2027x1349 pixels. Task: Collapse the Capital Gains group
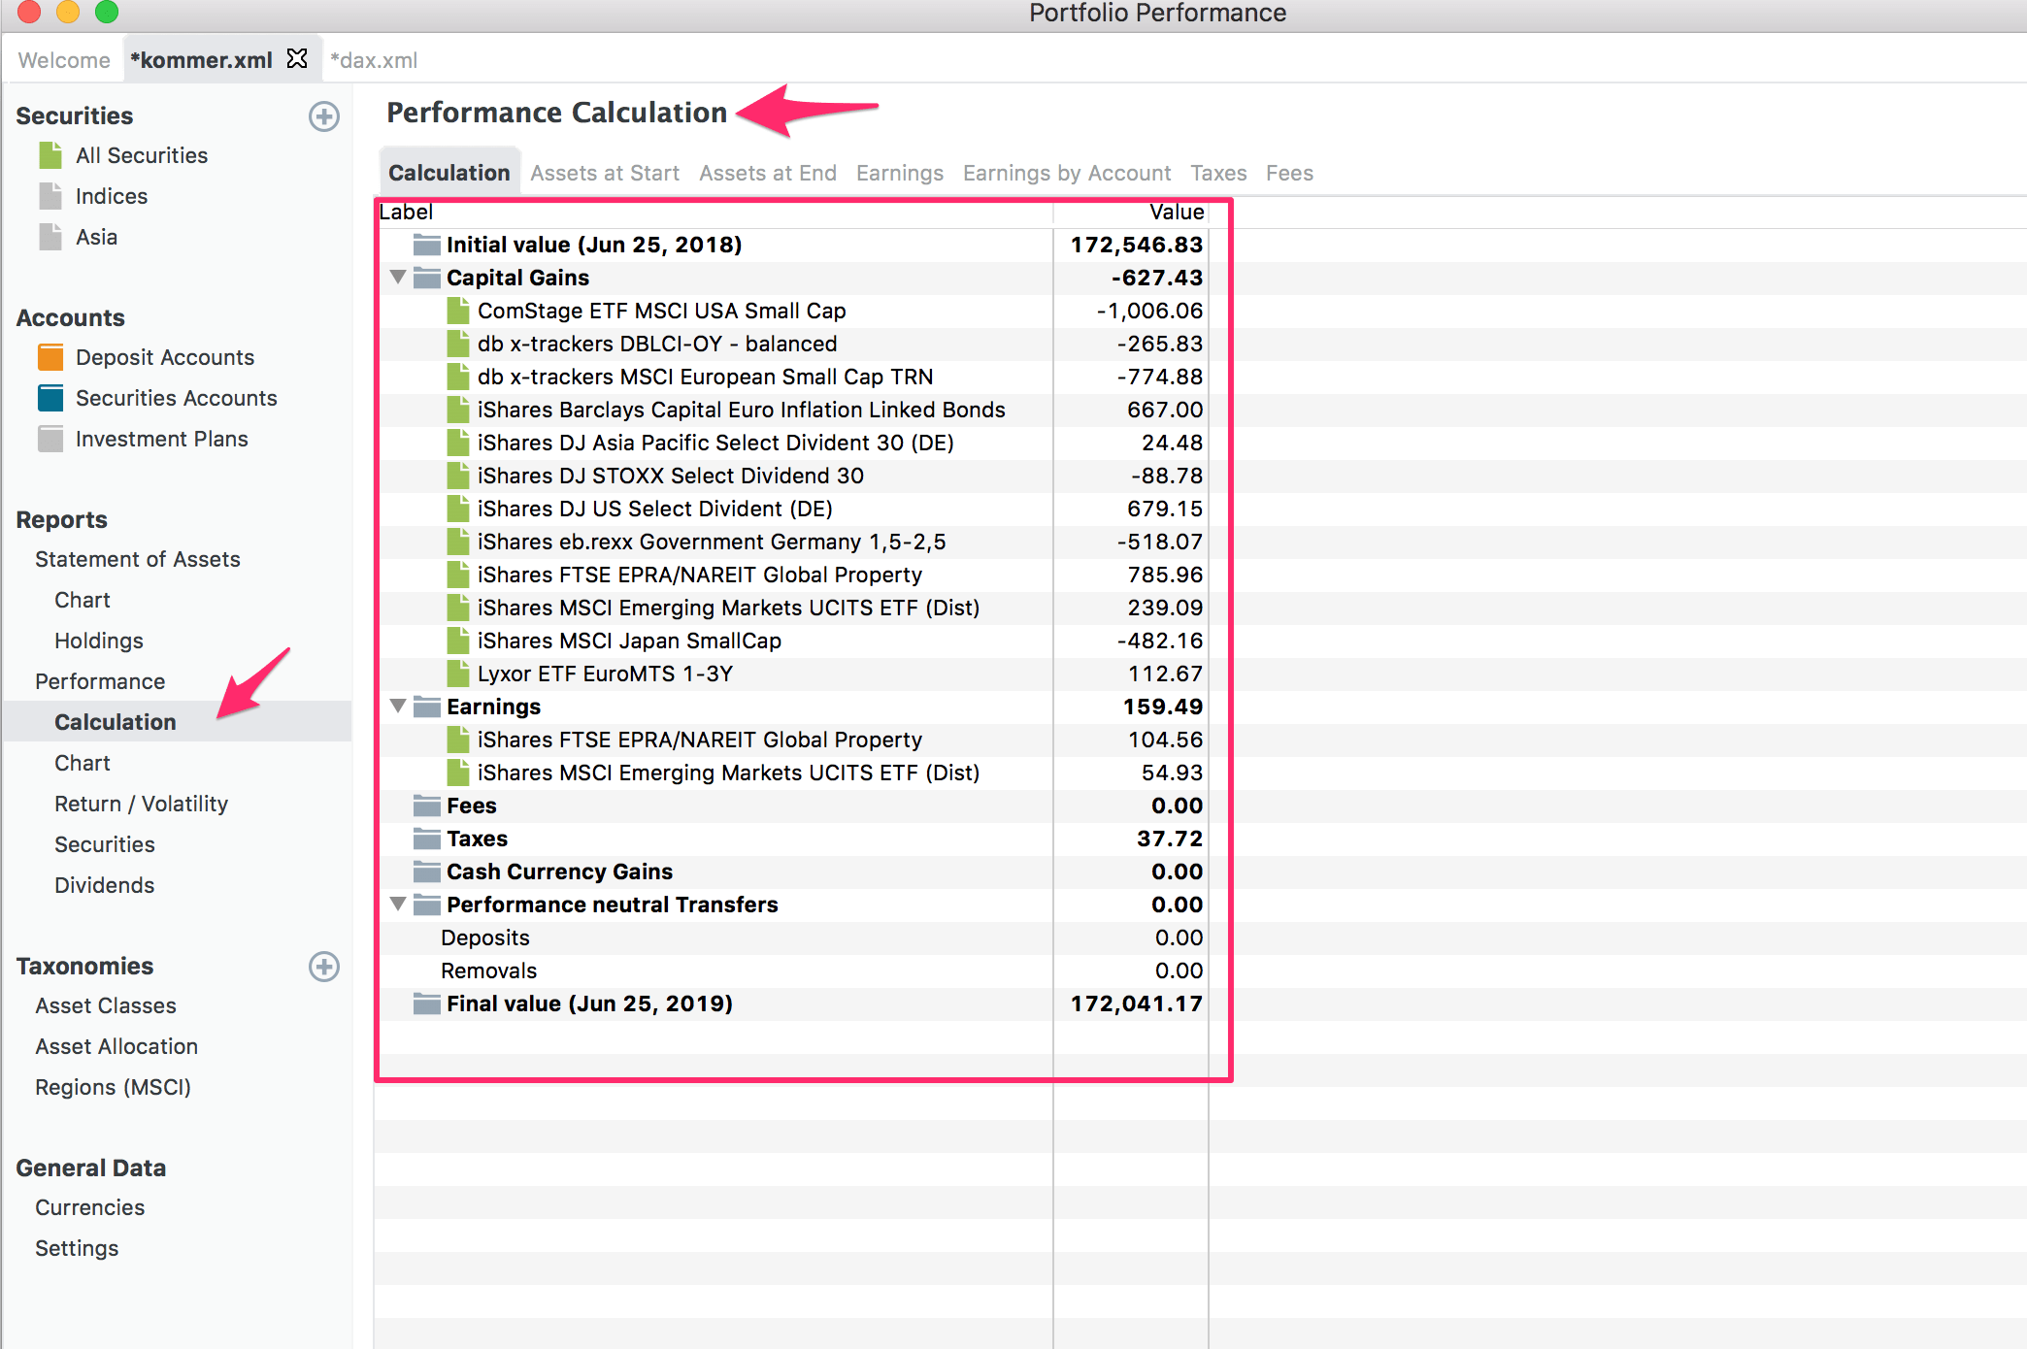(397, 278)
